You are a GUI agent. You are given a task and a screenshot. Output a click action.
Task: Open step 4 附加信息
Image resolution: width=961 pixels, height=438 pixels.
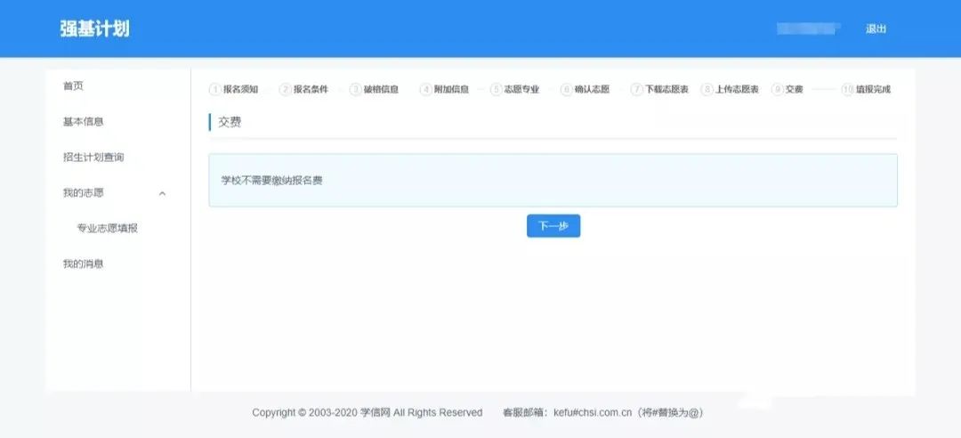tap(445, 89)
